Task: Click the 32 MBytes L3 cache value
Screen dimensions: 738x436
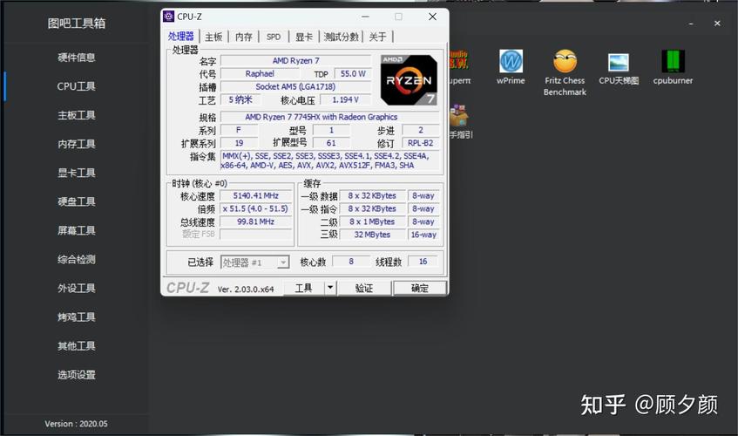Action: (372, 235)
